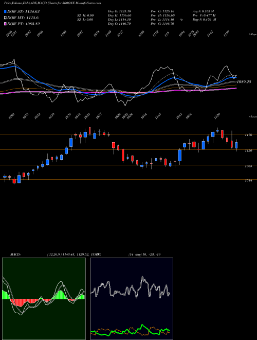Click the '<Lows' label at the chart's right edge
Image resolution: width=257 pixels, height=340 pixels.
click(252, 116)
